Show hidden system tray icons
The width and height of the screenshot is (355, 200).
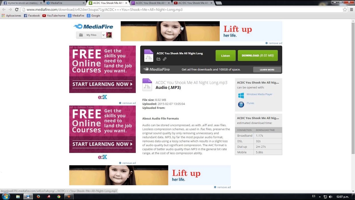(x=320, y=197)
